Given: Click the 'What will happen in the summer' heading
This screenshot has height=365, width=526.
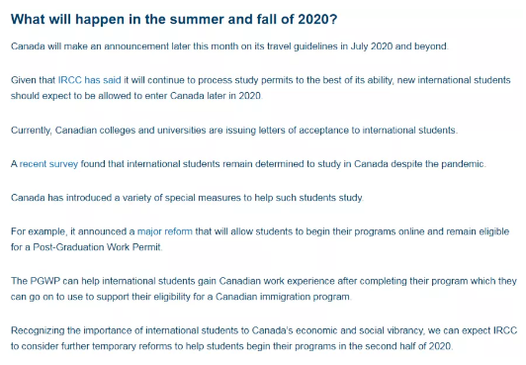Looking at the screenshot, I should click(x=174, y=19).
